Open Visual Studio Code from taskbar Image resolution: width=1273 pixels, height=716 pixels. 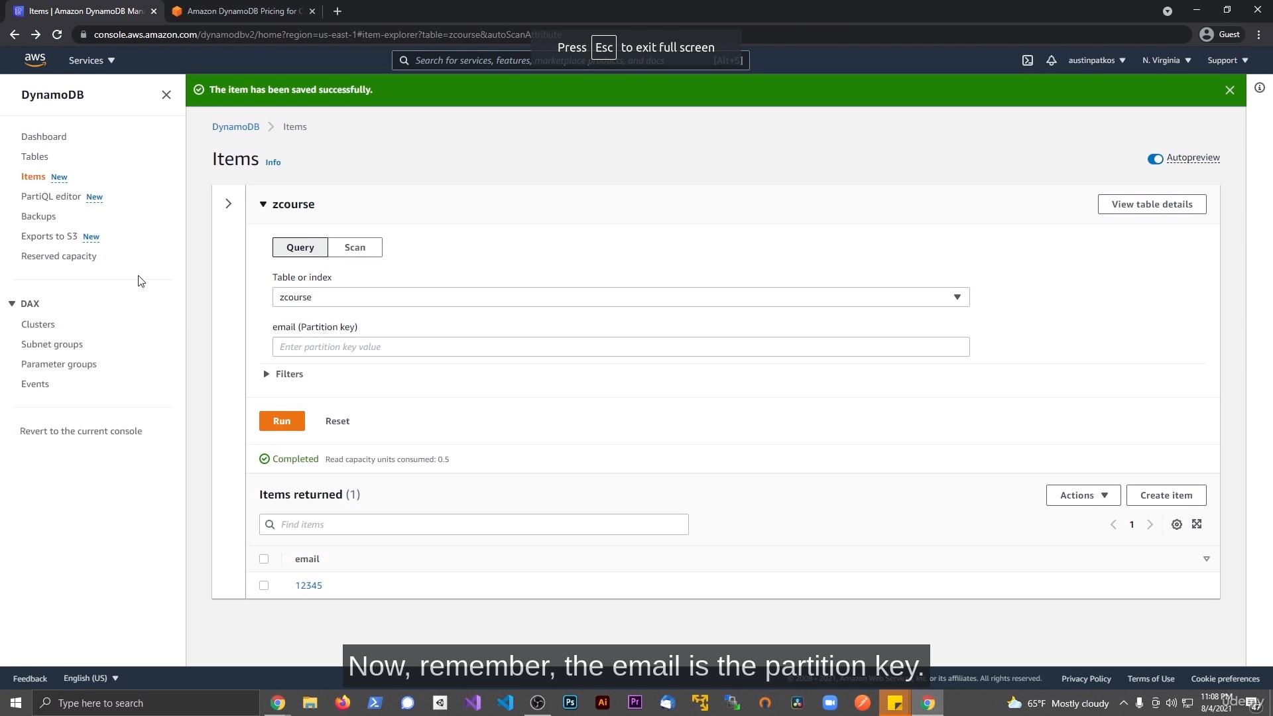pos(505,703)
